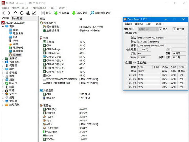Viewport: 189px width, 142px height.
Task: Click the 欄位 column header
Action: point(43,19)
